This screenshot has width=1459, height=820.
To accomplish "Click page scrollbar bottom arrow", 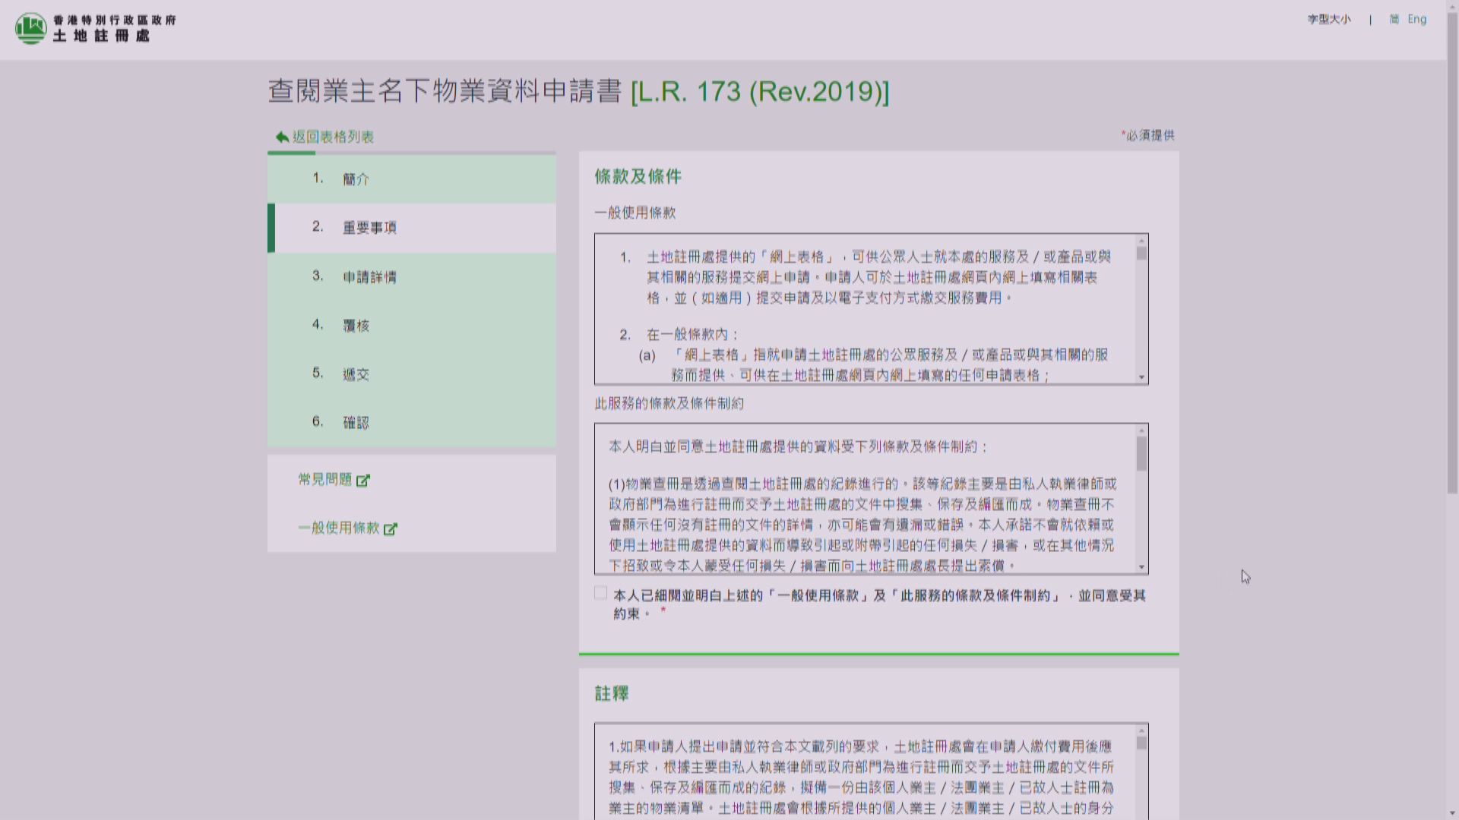I will pyautogui.click(x=1452, y=813).
